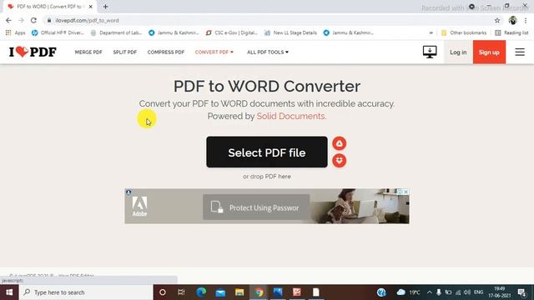Show hidden bookmarks overflow chevron

coord(431,32)
